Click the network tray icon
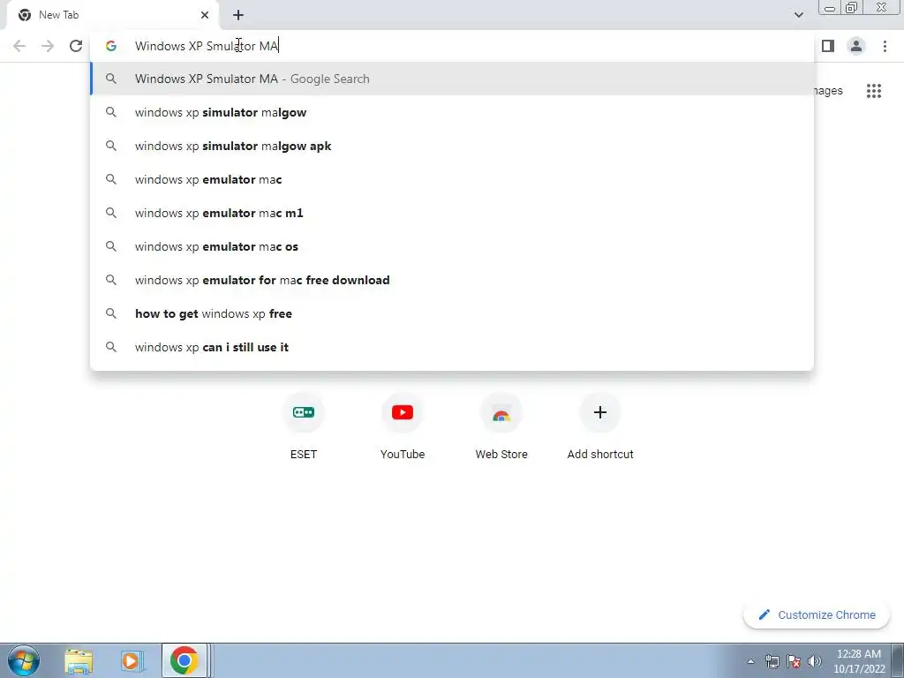904x678 pixels. coord(772,661)
